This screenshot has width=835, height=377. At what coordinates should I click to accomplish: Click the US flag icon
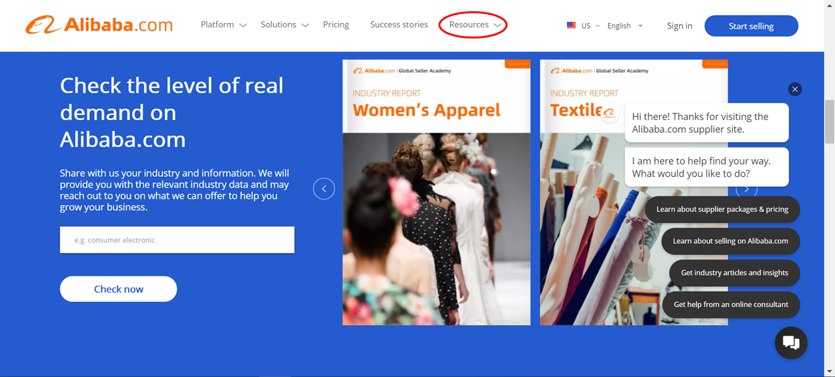tap(571, 25)
